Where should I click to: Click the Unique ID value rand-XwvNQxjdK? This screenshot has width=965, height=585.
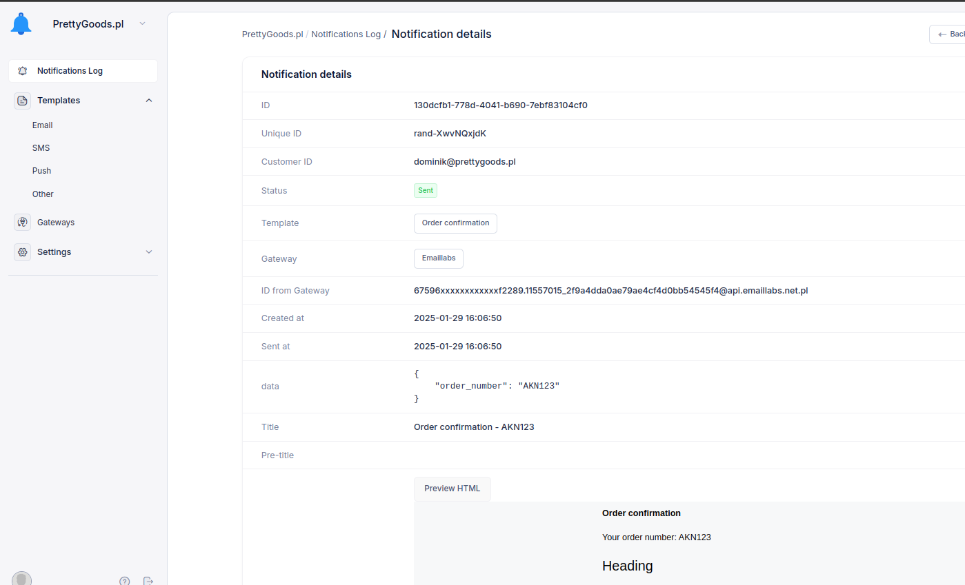pyautogui.click(x=450, y=134)
